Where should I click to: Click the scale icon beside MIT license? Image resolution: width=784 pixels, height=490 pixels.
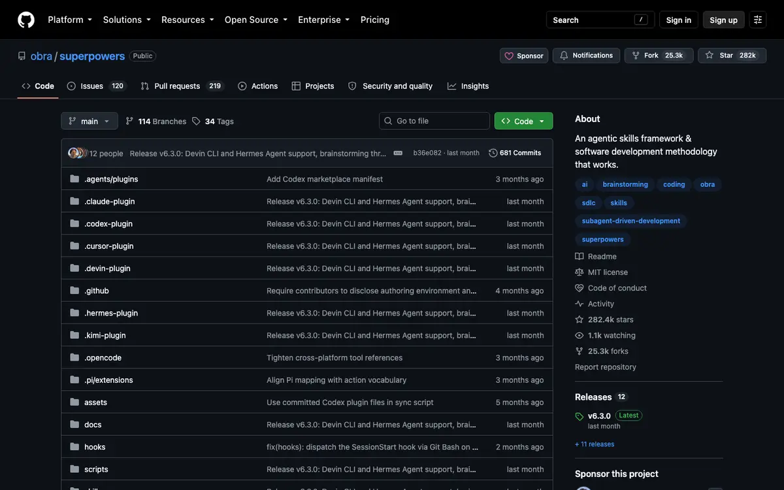pyautogui.click(x=580, y=272)
